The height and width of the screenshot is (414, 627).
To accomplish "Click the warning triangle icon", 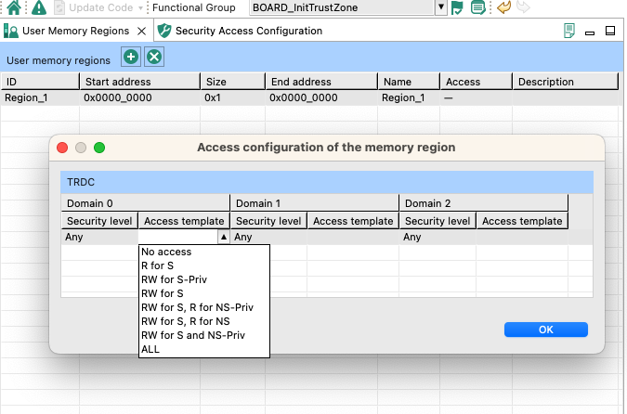I will coord(38,7).
